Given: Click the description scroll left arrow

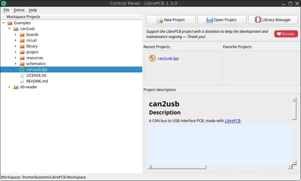Looking at the screenshot, I should 150,167.
